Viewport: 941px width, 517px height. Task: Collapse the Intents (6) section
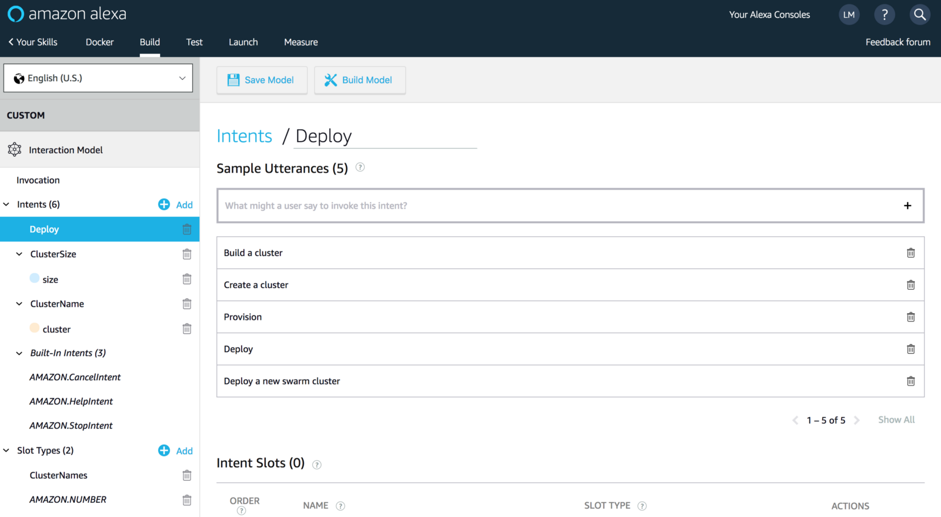click(6, 204)
